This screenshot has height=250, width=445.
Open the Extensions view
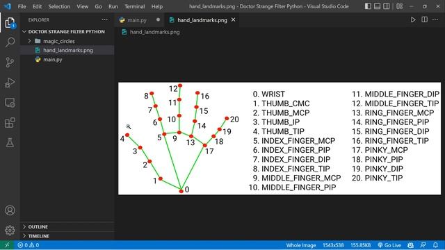[10, 123]
